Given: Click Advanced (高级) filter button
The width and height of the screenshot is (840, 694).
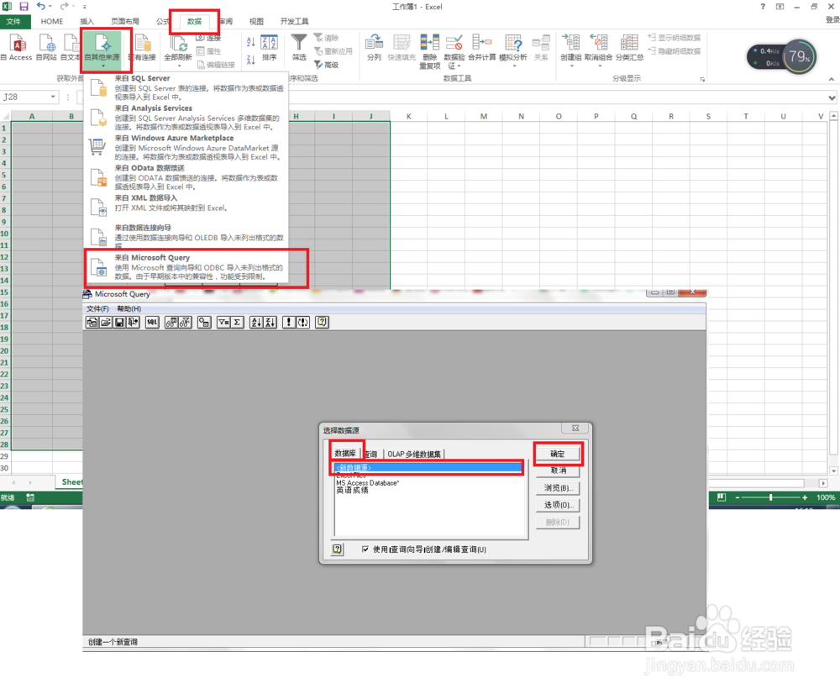Looking at the screenshot, I should point(327,65).
